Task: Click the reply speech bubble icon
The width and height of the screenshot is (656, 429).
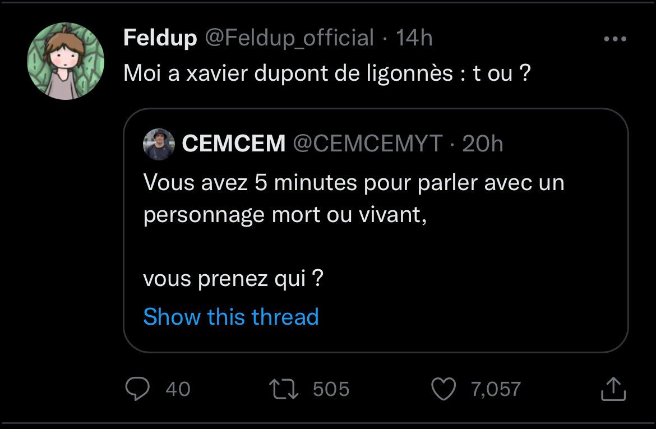Action: 136,389
